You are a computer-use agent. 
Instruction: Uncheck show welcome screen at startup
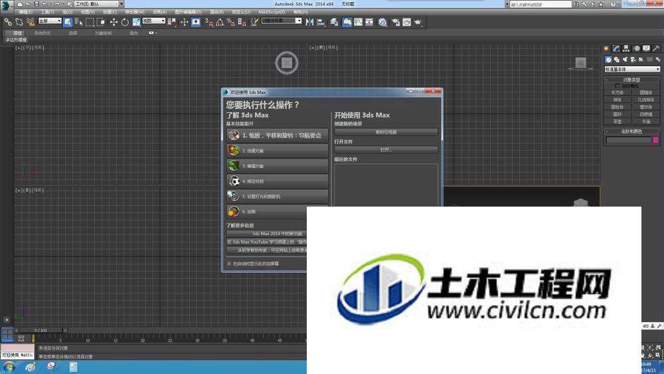point(229,264)
